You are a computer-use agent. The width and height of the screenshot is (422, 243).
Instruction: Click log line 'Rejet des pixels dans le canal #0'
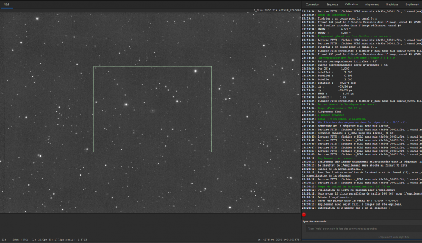(358, 201)
